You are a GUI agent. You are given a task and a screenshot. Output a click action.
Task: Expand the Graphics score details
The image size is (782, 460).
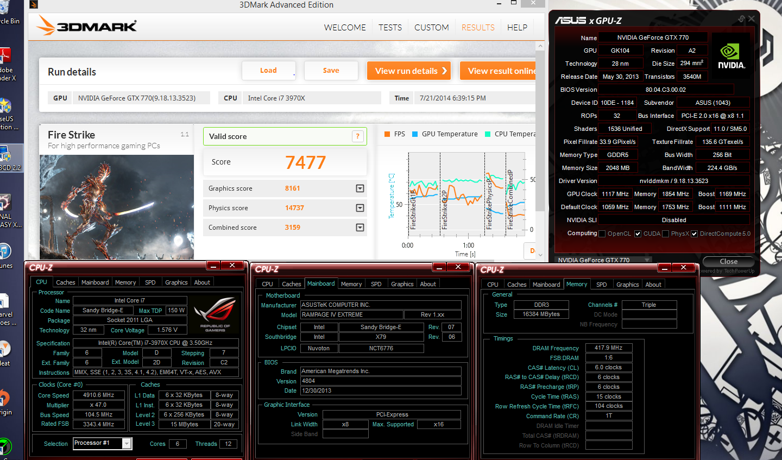(x=360, y=188)
